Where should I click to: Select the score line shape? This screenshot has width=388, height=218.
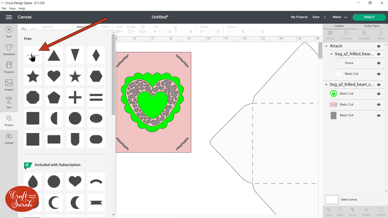pyautogui.click(x=33, y=55)
